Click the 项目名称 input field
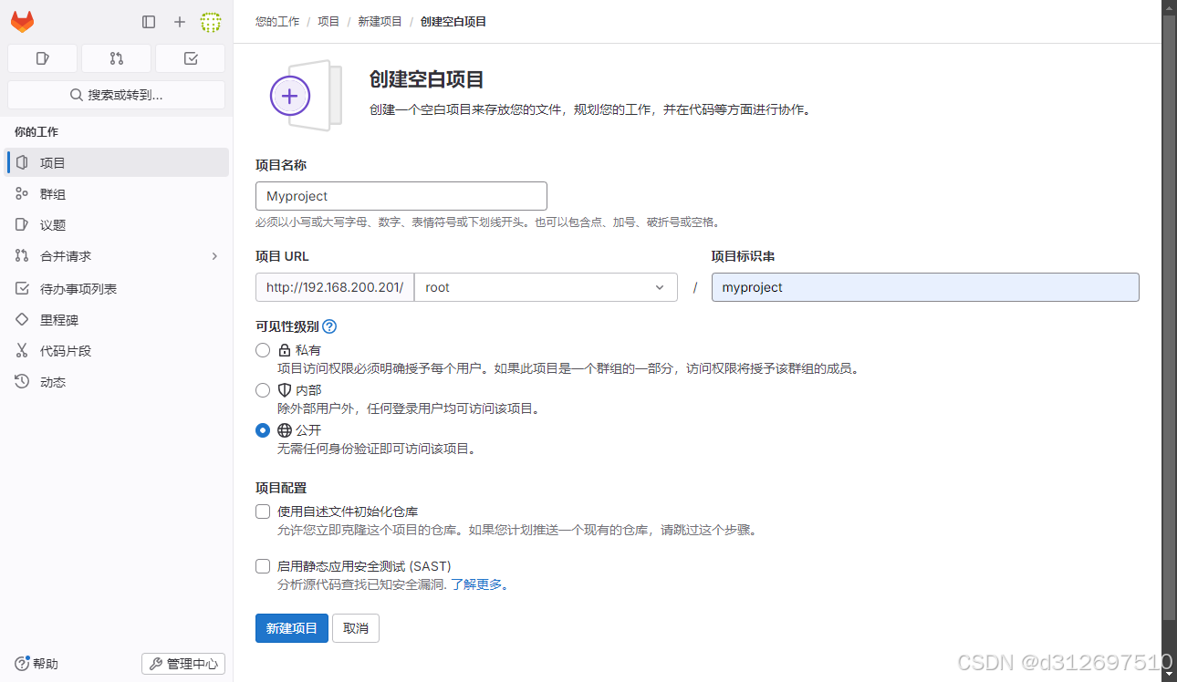 click(x=401, y=196)
